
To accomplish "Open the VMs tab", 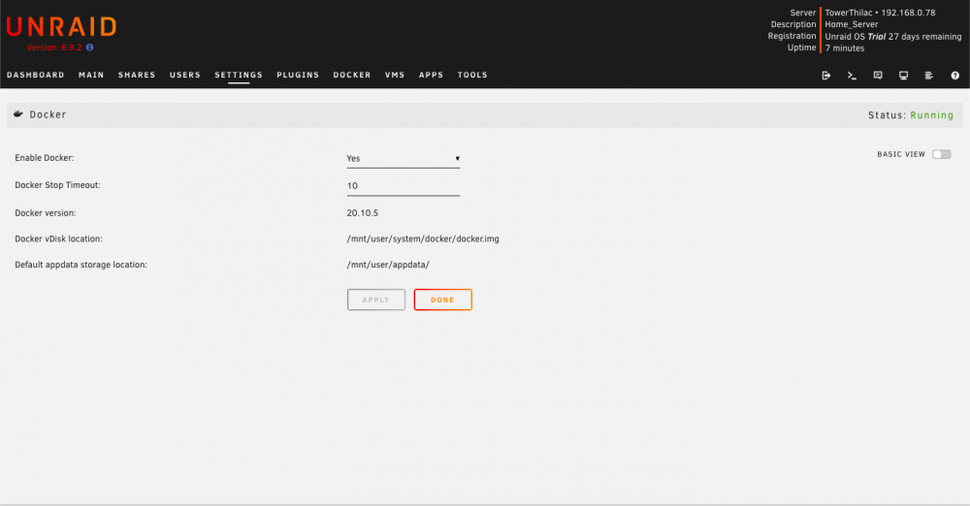I will coord(395,75).
